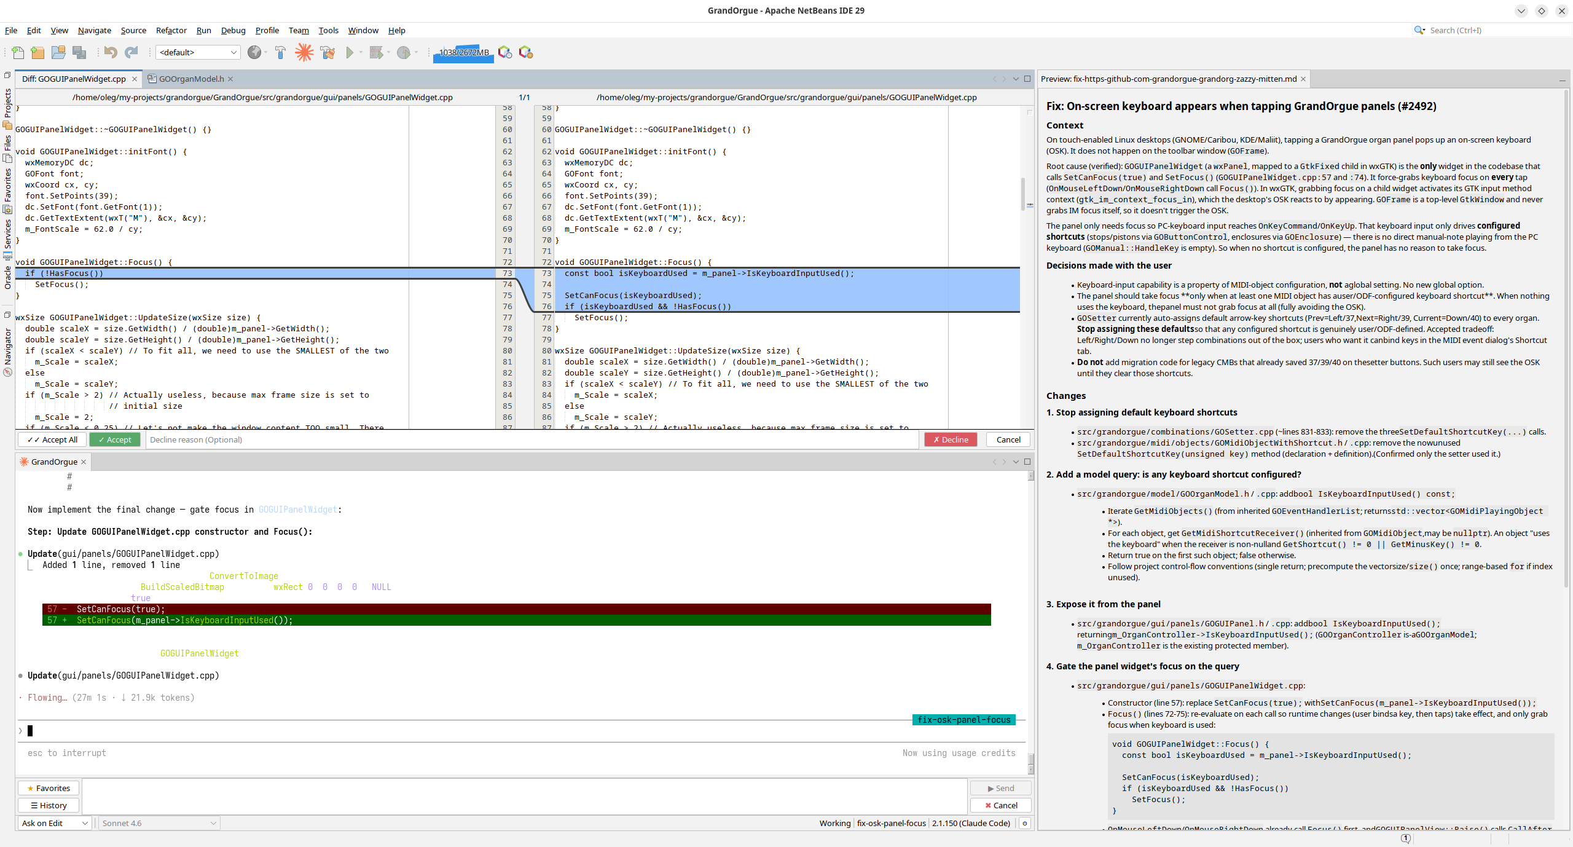Open the configuration <default> combo box

tap(198, 53)
